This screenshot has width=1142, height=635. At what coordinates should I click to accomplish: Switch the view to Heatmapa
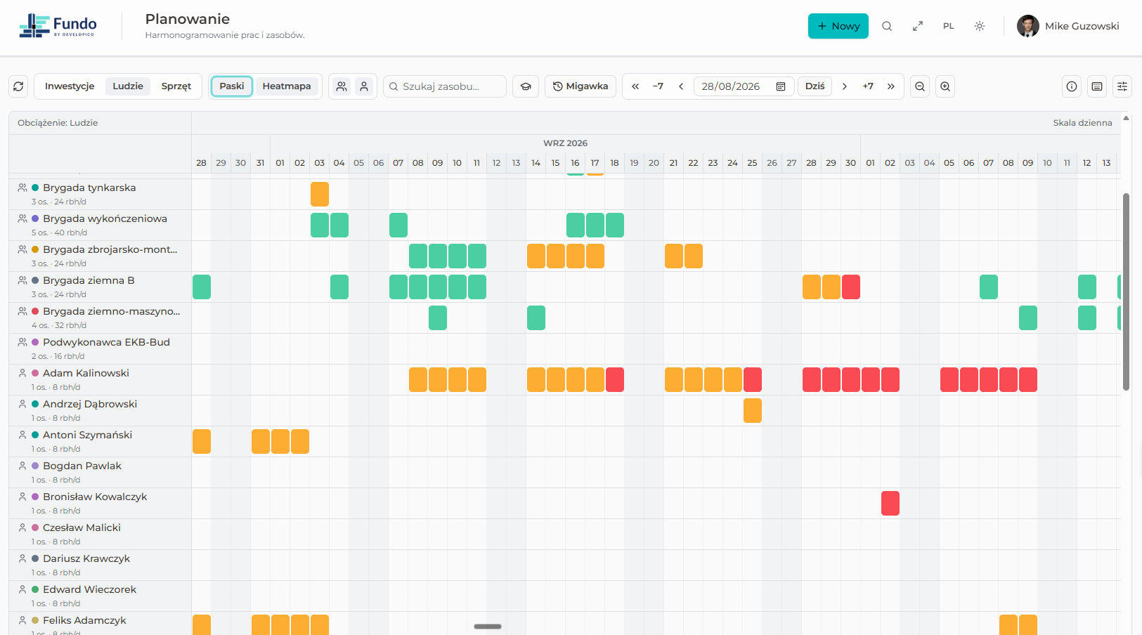click(x=287, y=86)
